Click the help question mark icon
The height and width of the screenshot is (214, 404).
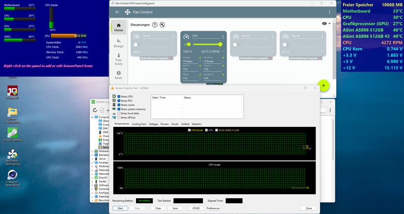[155, 24]
